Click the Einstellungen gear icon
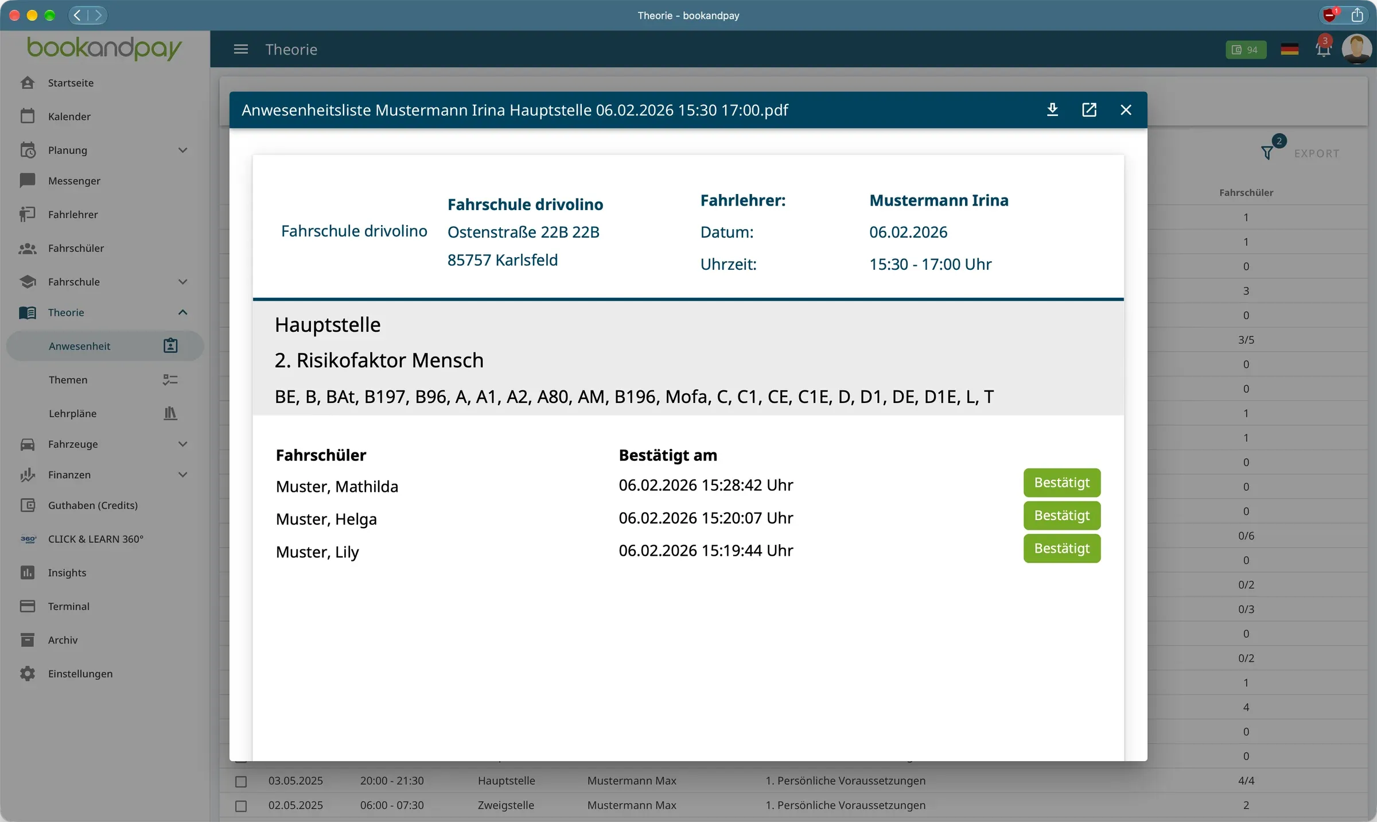 tap(28, 673)
